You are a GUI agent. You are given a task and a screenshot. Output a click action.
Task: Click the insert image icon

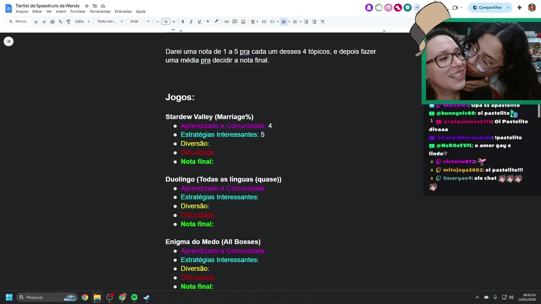click(x=243, y=22)
